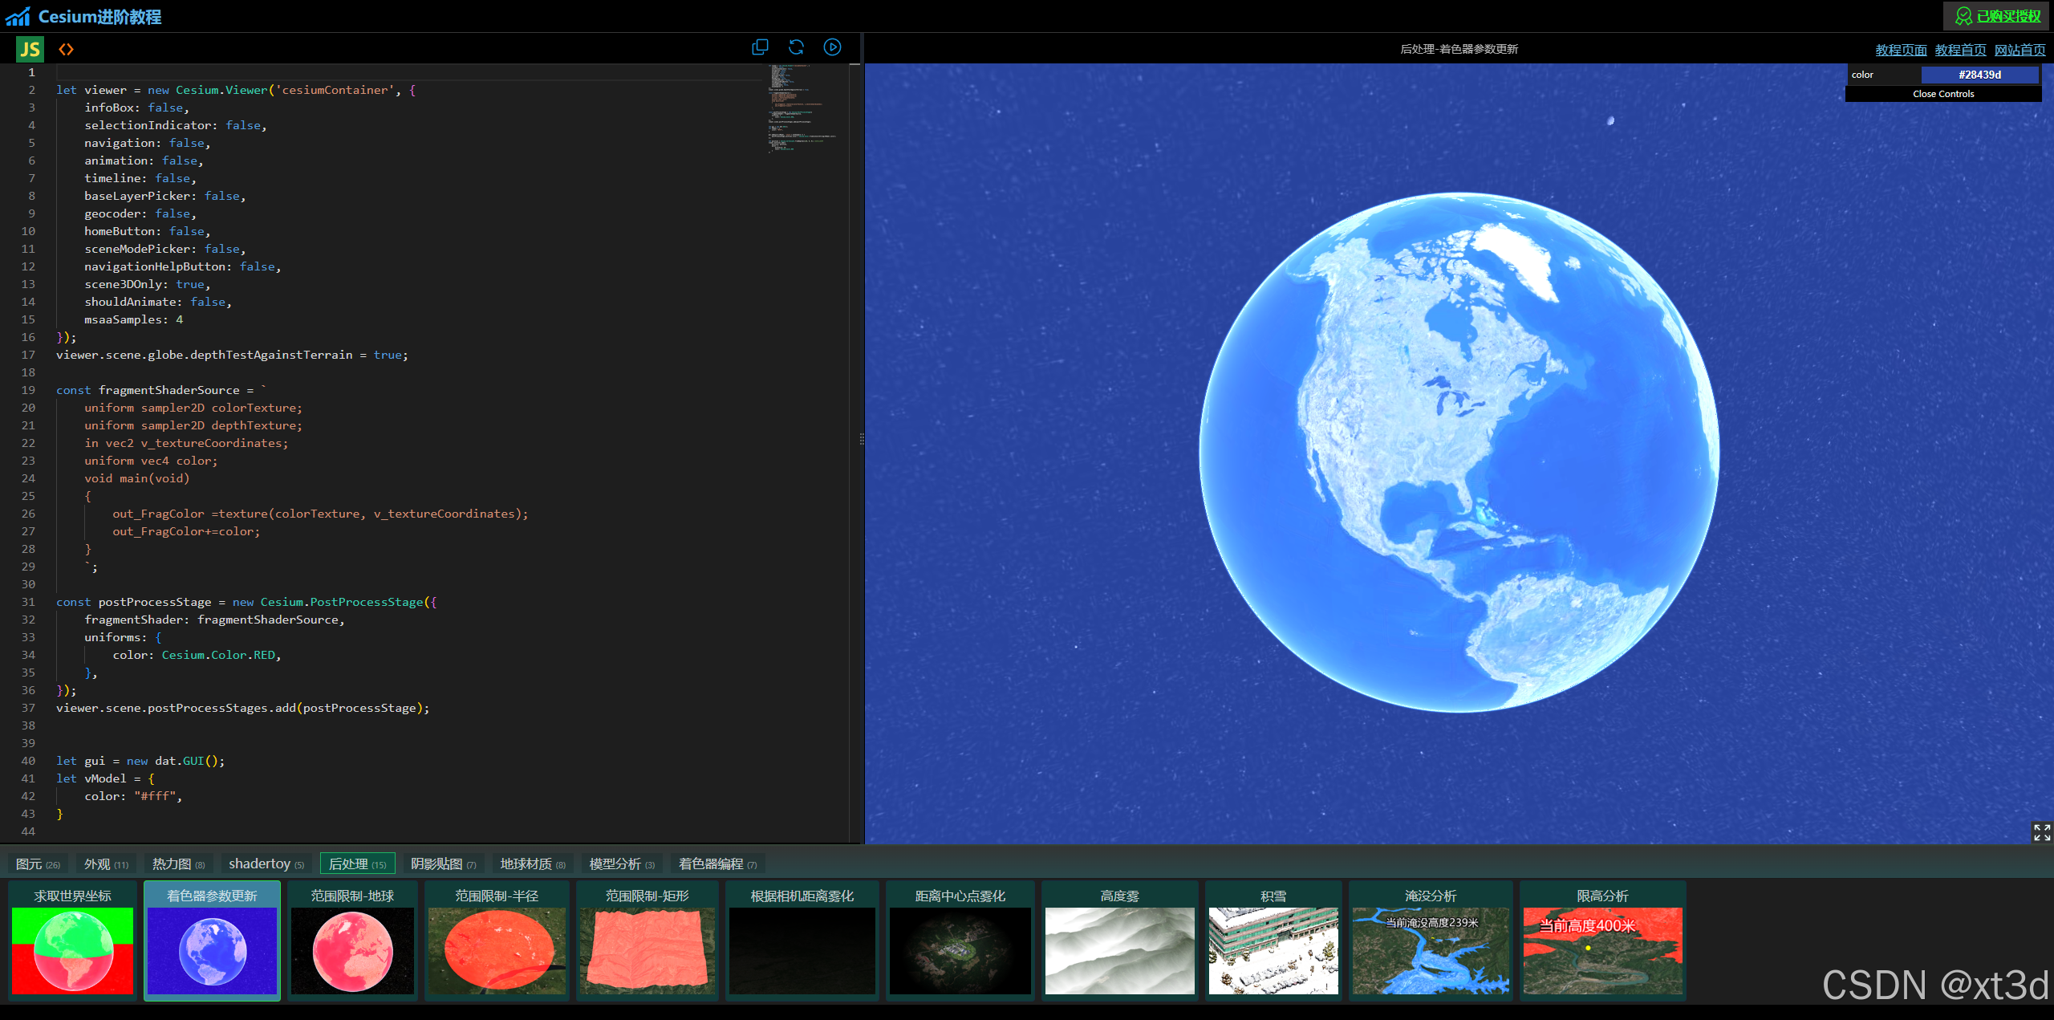Open the 网站首页 link
Image resolution: width=2054 pixels, height=1020 pixels.
coord(2019,50)
